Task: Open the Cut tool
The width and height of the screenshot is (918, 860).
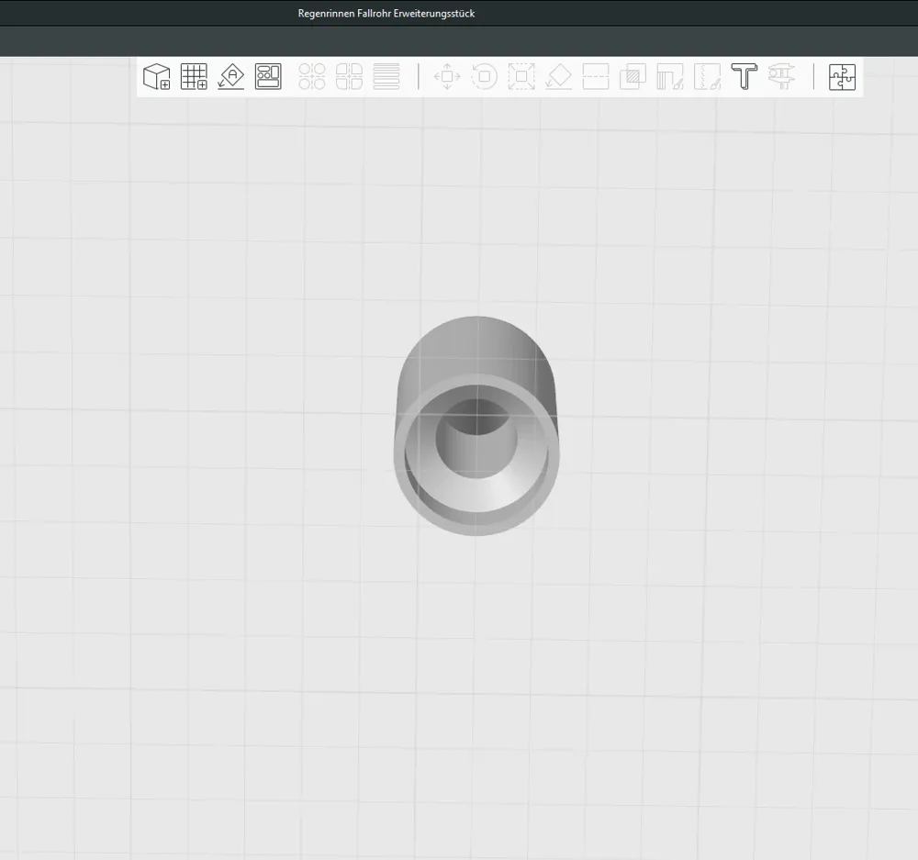Action: [596, 77]
